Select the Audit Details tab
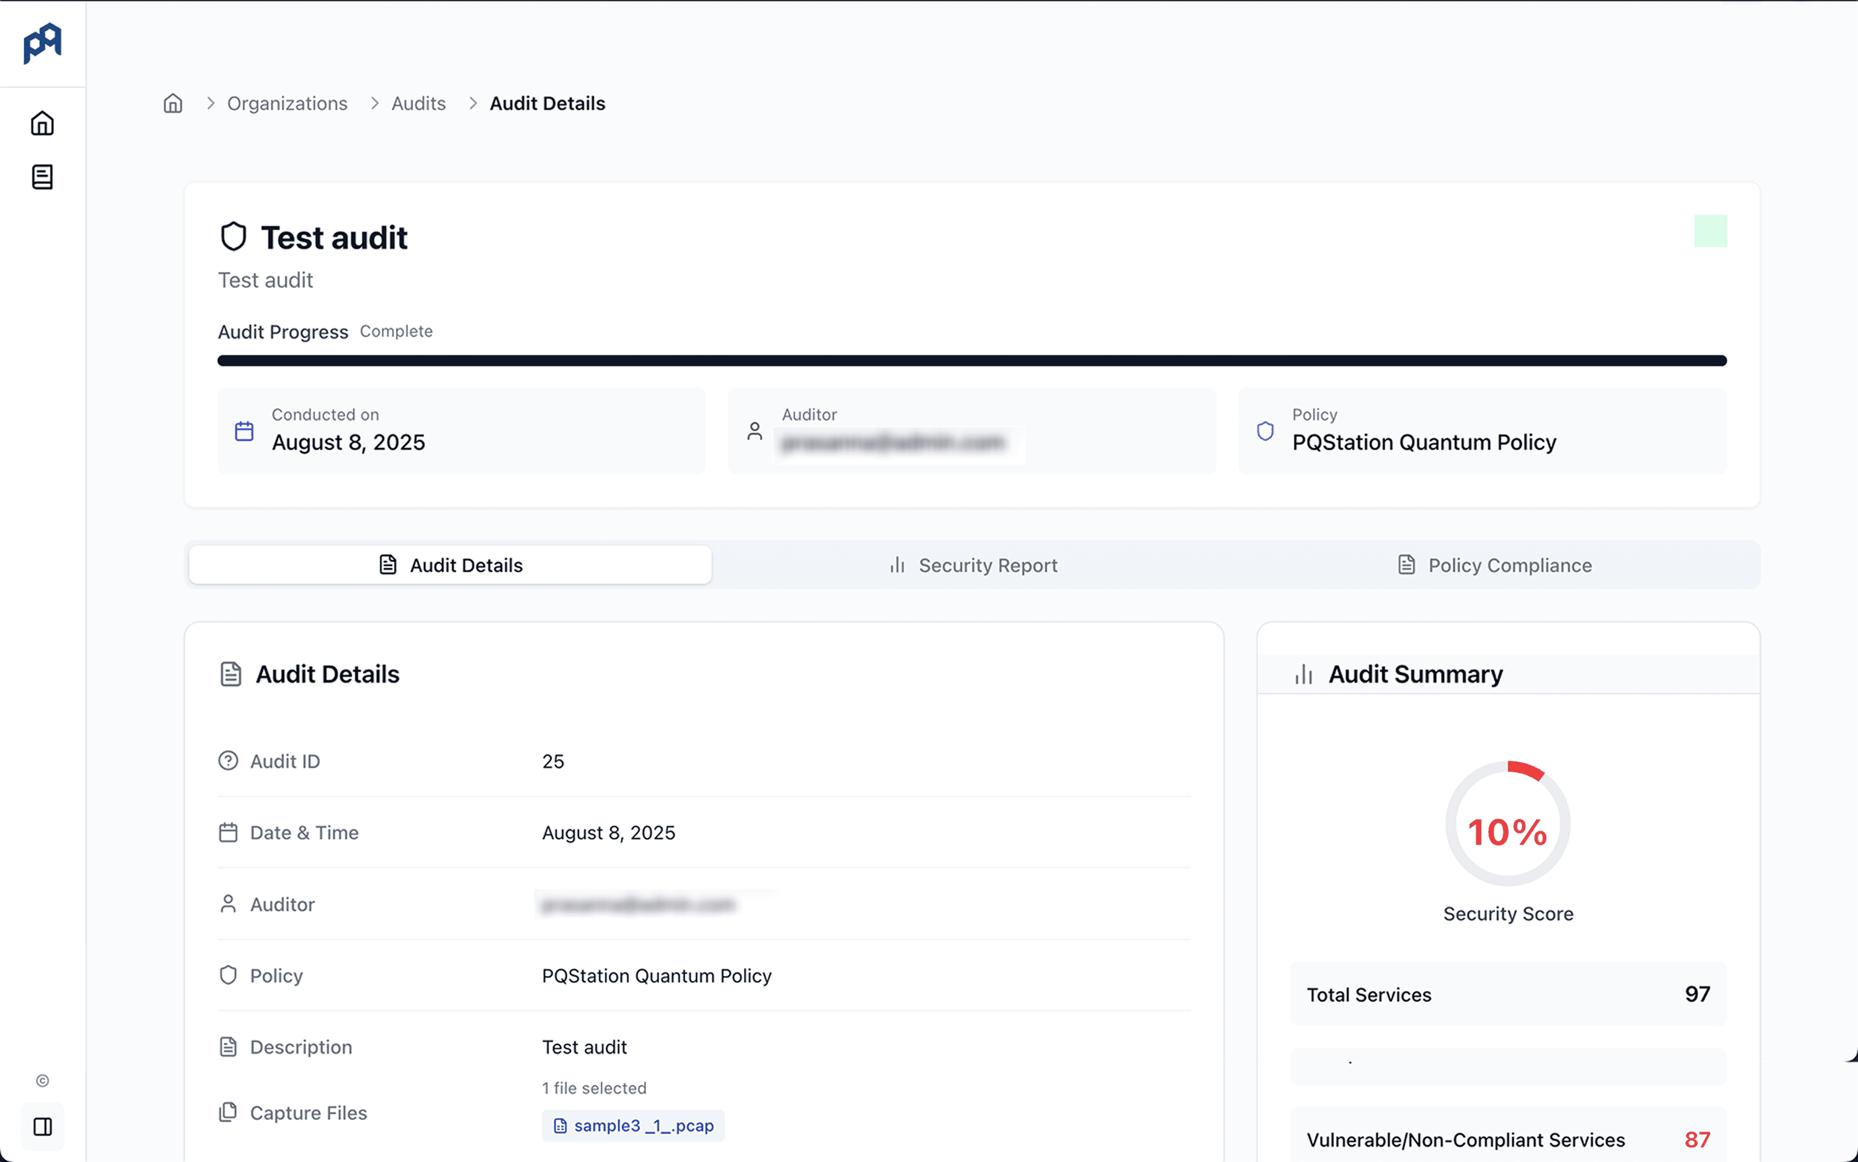The image size is (1858, 1162). [450, 565]
